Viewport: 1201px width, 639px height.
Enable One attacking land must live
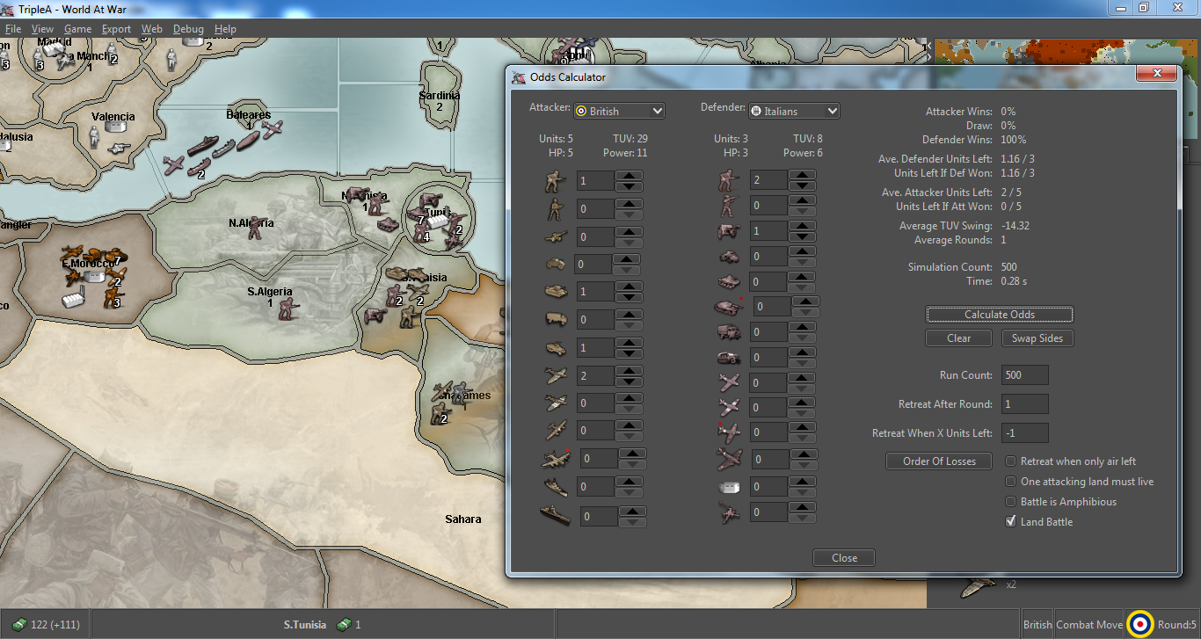(x=1011, y=482)
